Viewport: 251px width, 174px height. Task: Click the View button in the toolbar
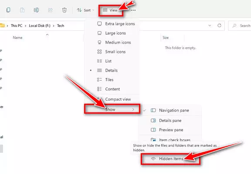point(110,10)
